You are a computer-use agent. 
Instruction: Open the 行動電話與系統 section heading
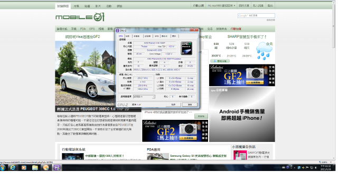[x=73, y=149]
